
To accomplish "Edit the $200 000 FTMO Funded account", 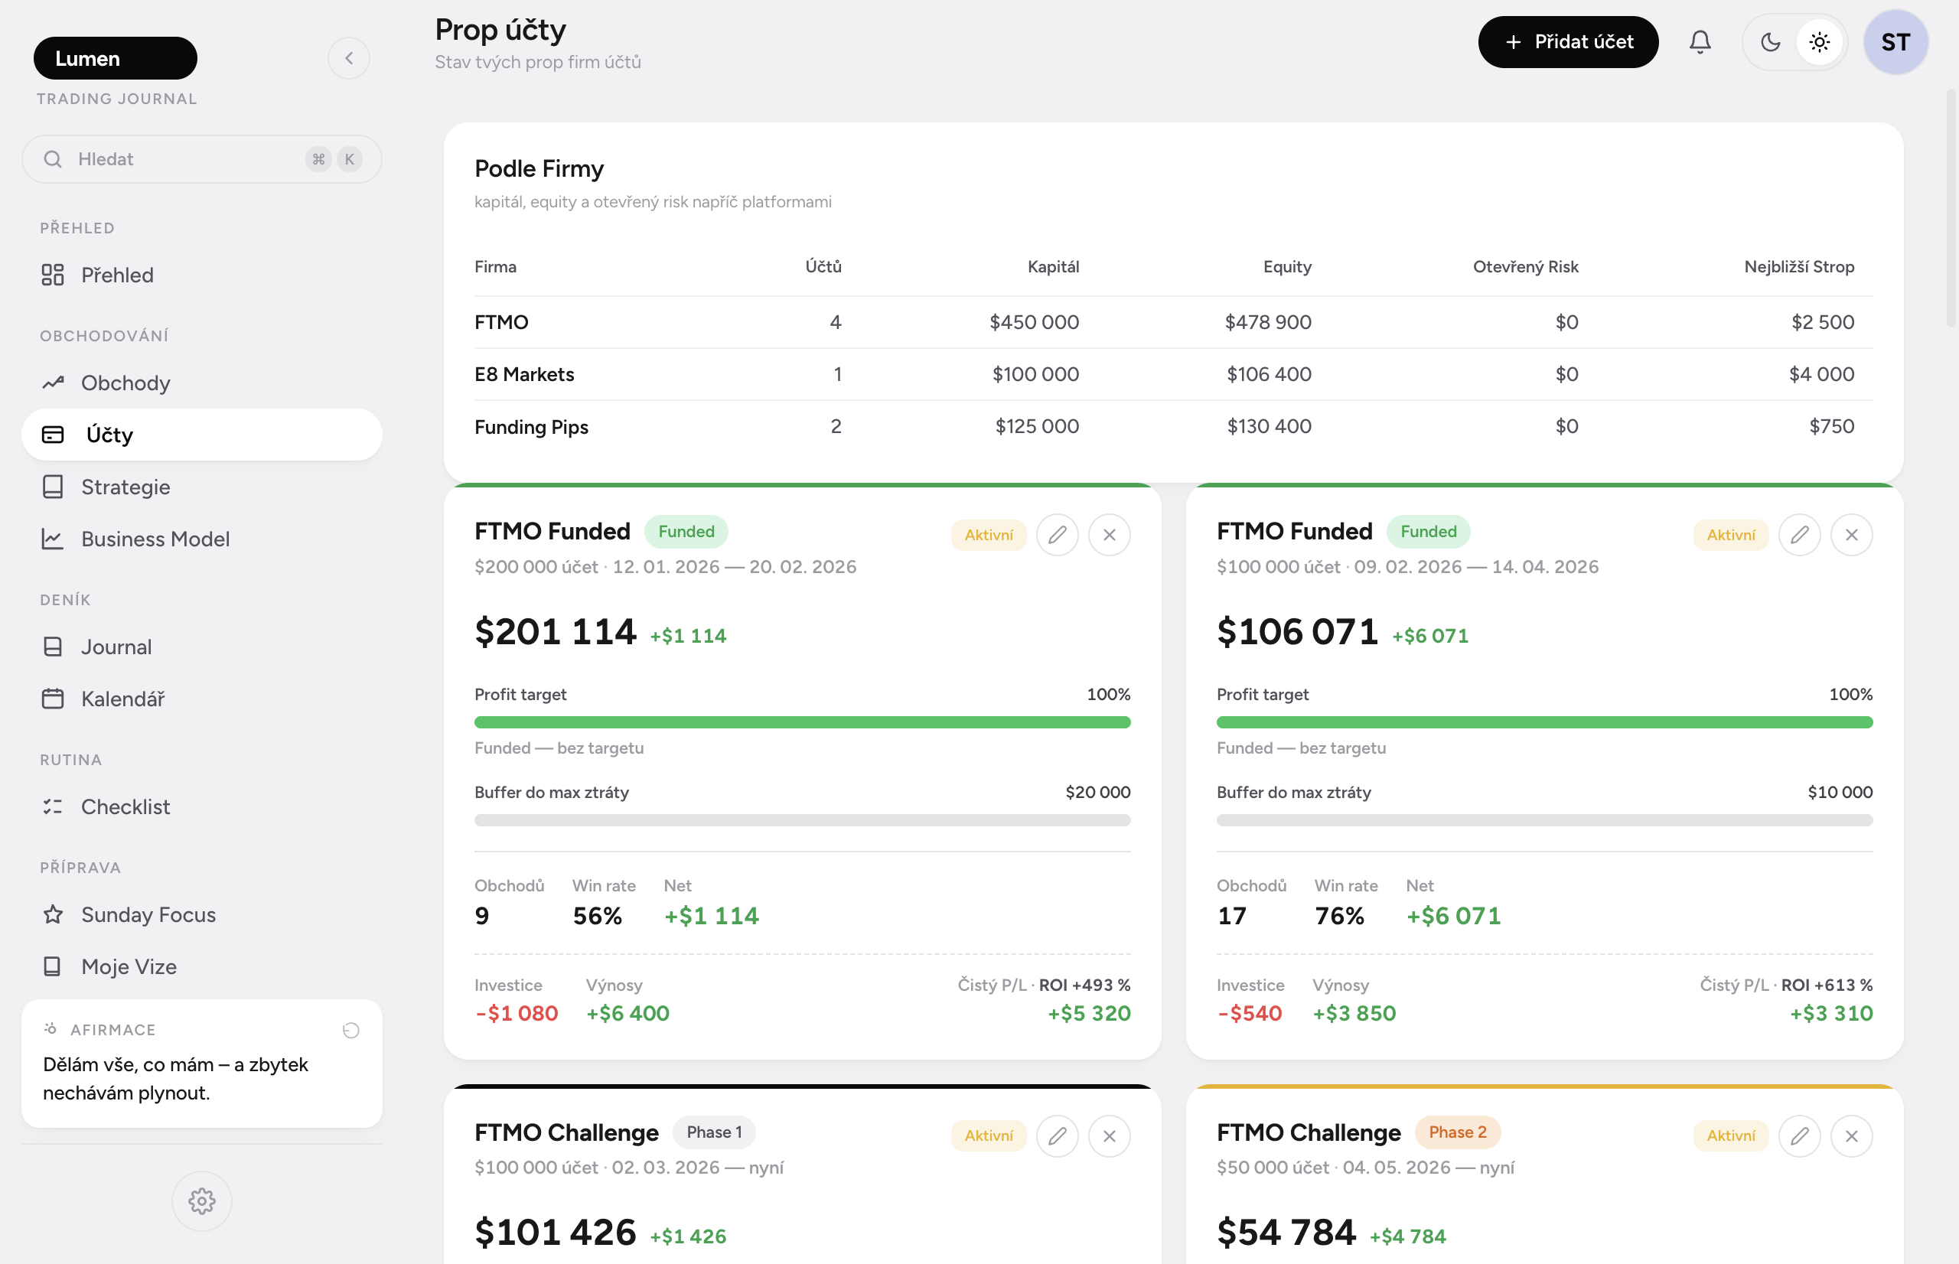I will tap(1057, 535).
